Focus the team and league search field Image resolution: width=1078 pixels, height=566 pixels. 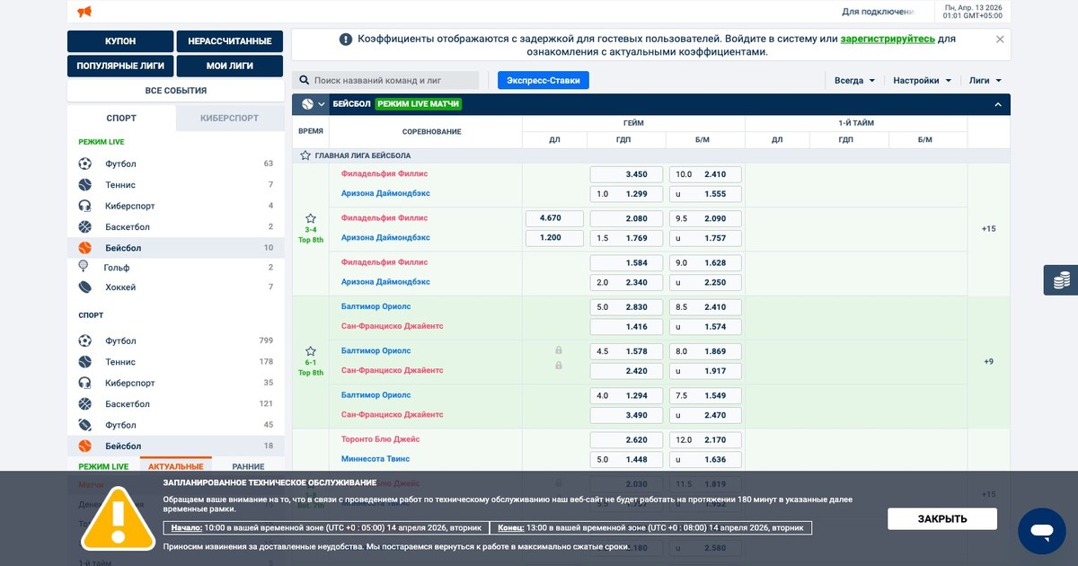[385, 80]
